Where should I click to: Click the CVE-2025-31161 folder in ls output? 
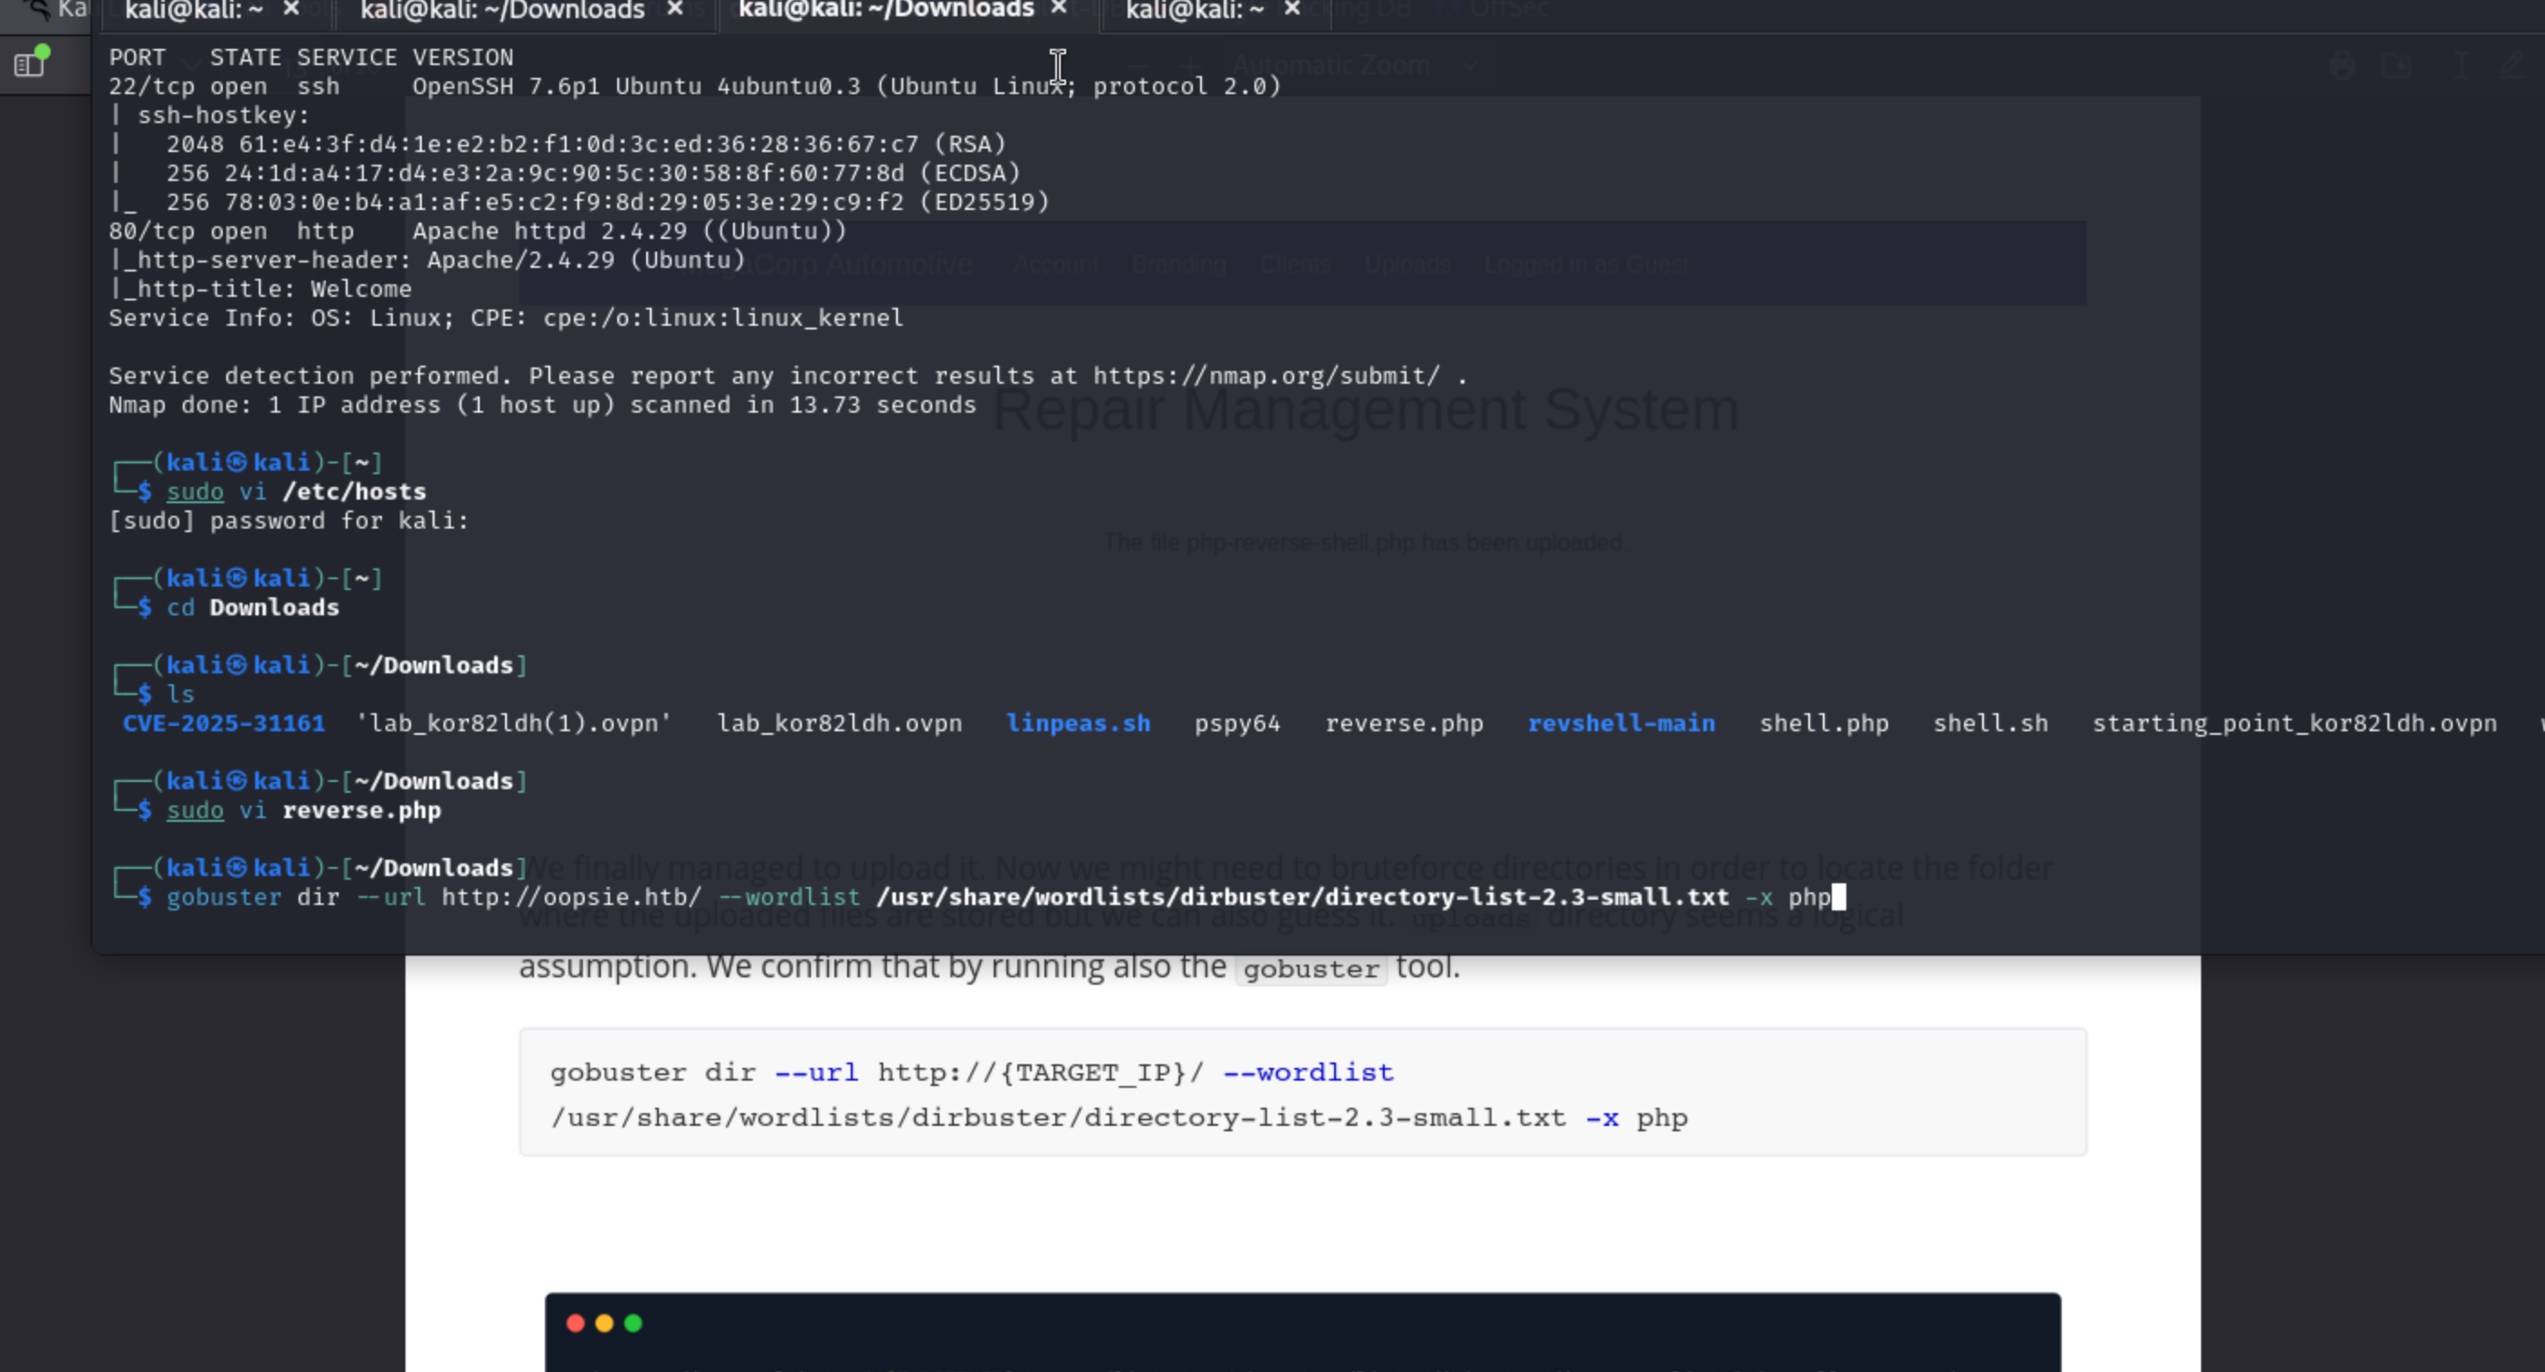point(224,723)
